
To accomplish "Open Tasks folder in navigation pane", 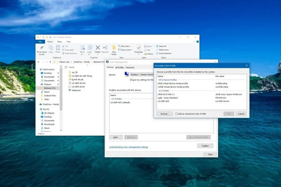I will [x=46, y=99].
